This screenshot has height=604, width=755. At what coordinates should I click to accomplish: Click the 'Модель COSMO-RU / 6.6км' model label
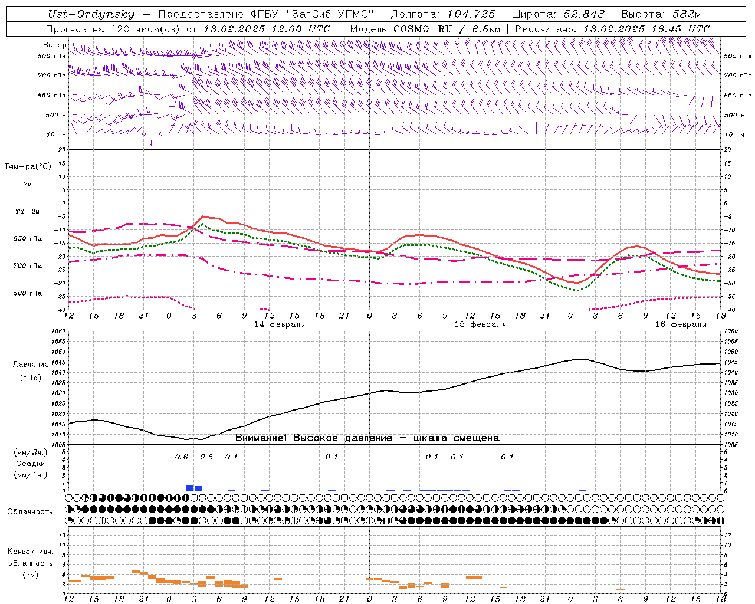(x=425, y=29)
